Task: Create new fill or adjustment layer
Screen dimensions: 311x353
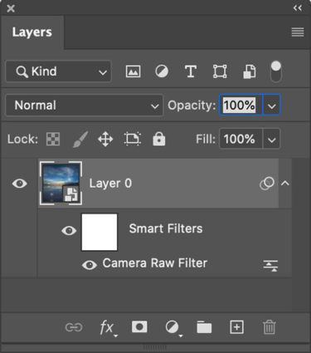Action: click(173, 328)
